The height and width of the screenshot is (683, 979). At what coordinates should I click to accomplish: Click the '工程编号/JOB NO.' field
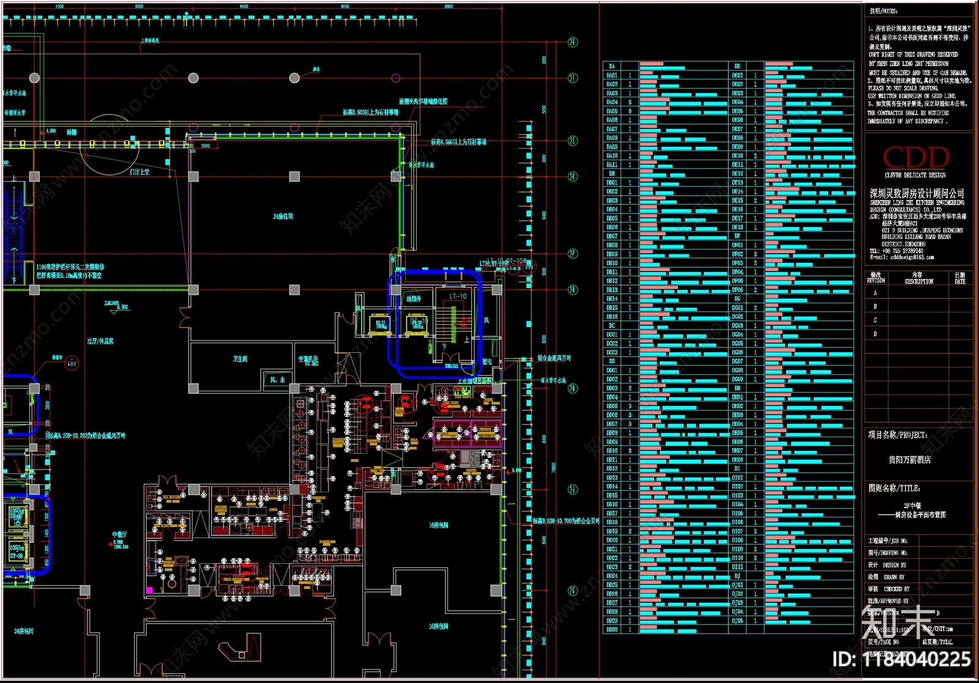click(919, 541)
